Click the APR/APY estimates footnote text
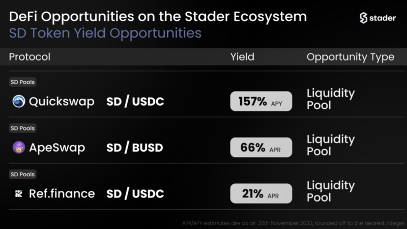This screenshot has height=229, width=407. click(x=294, y=223)
